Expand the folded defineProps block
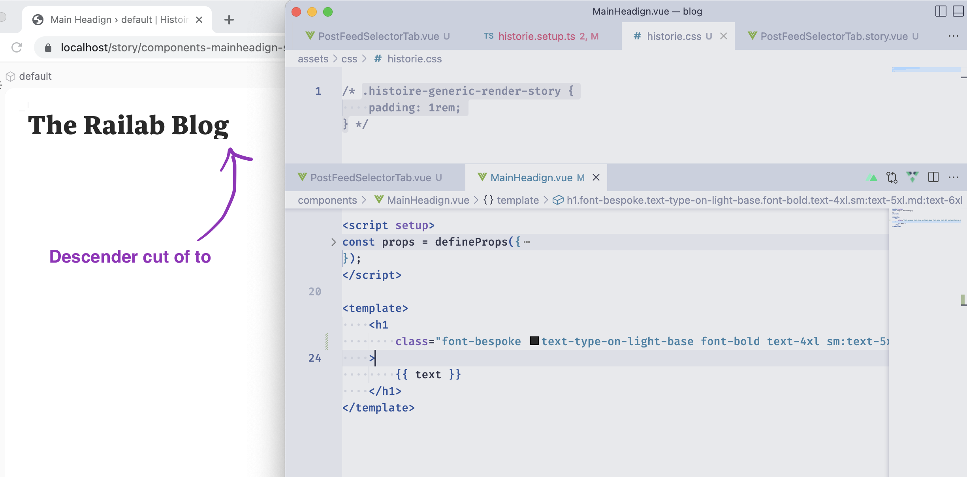 pyautogui.click(x=333, y=242)
